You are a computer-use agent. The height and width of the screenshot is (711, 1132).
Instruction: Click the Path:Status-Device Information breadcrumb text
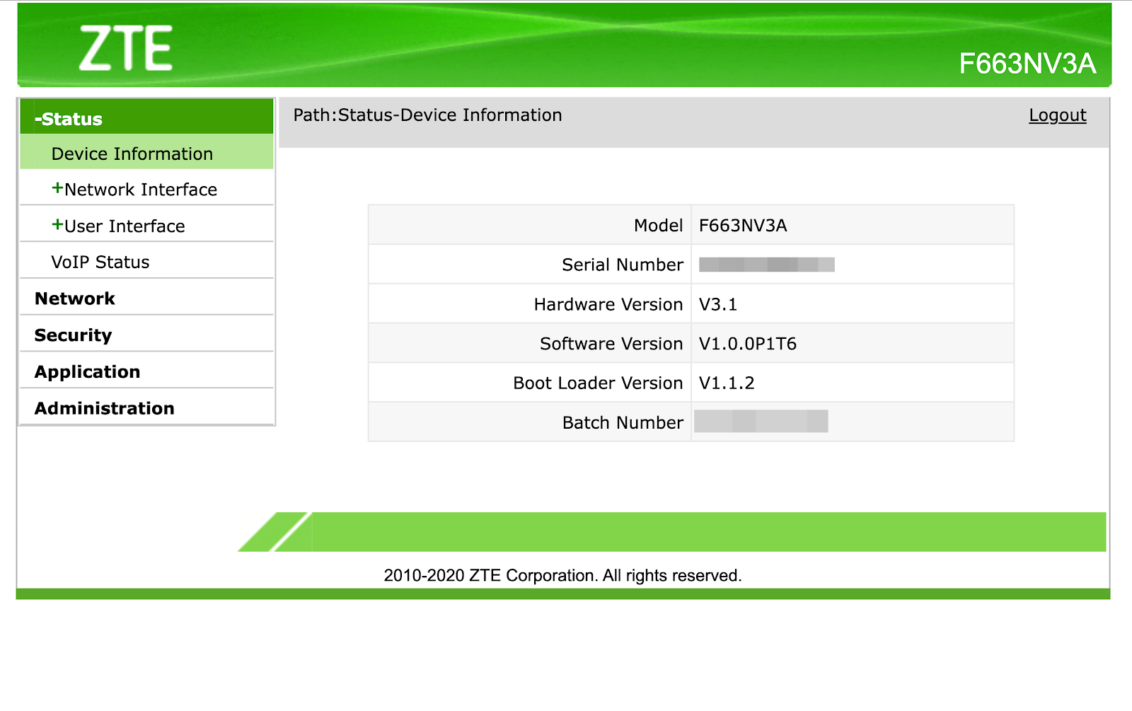[427, 115]
